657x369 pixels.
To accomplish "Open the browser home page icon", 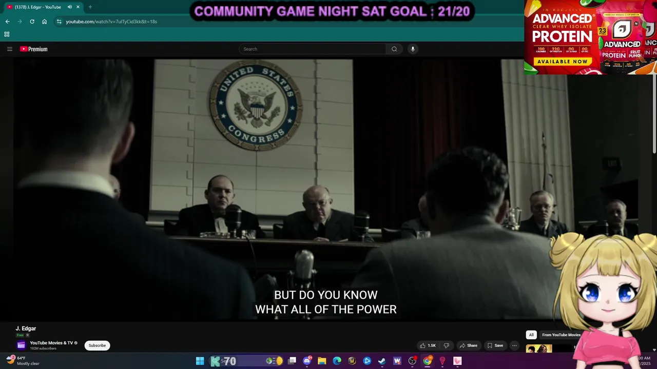I will pyautogui.click(x=44, y=22).
